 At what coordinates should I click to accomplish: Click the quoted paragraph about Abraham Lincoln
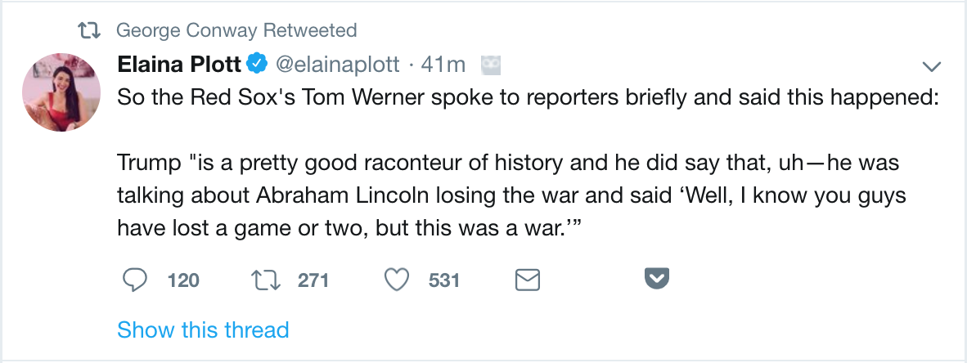click(x=507, y=196)
